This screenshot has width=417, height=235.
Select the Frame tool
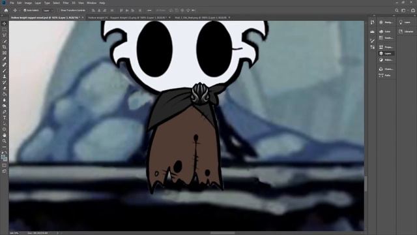(5, 53)
